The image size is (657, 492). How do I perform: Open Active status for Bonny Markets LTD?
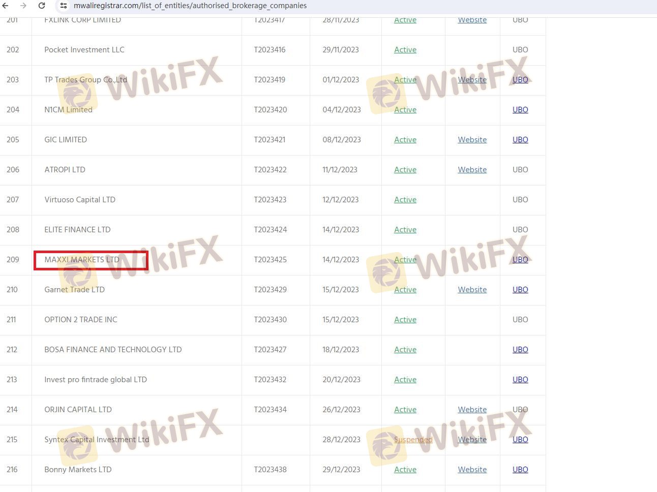click(405, 470)
